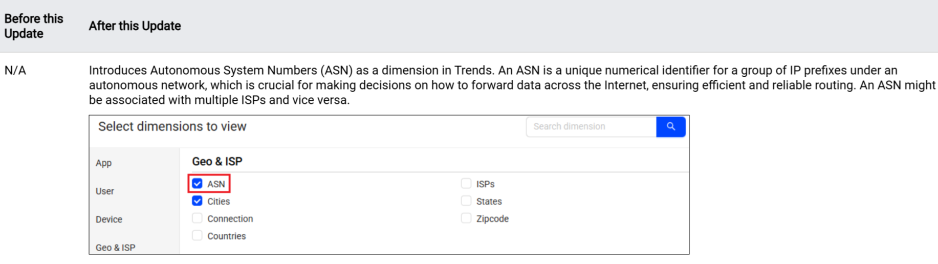Click the Search dimension input field
938x264 pixels.
(591, 126)
